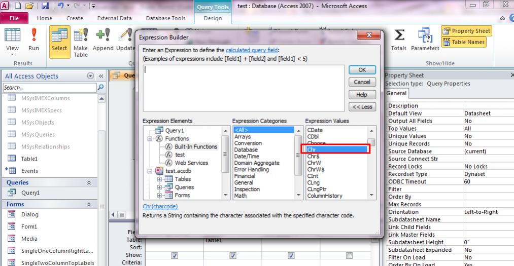Switch to the Home ribbon tab
Image resolution: width=514 pixels, height=266 pixels.
click(x=45, y=18)
